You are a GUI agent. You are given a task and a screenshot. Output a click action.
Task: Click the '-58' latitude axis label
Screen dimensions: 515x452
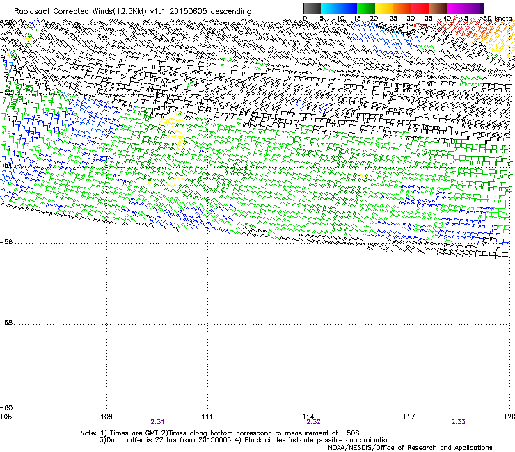6,323
